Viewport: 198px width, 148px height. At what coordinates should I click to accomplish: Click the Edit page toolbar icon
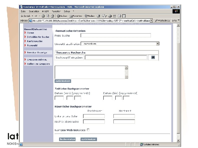pyautogui.click(x=115, y=16)
